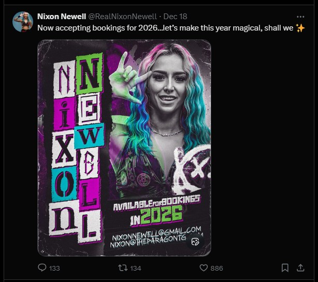Open the More options three-dot menu
318x282 pixels.
(300, 16)
